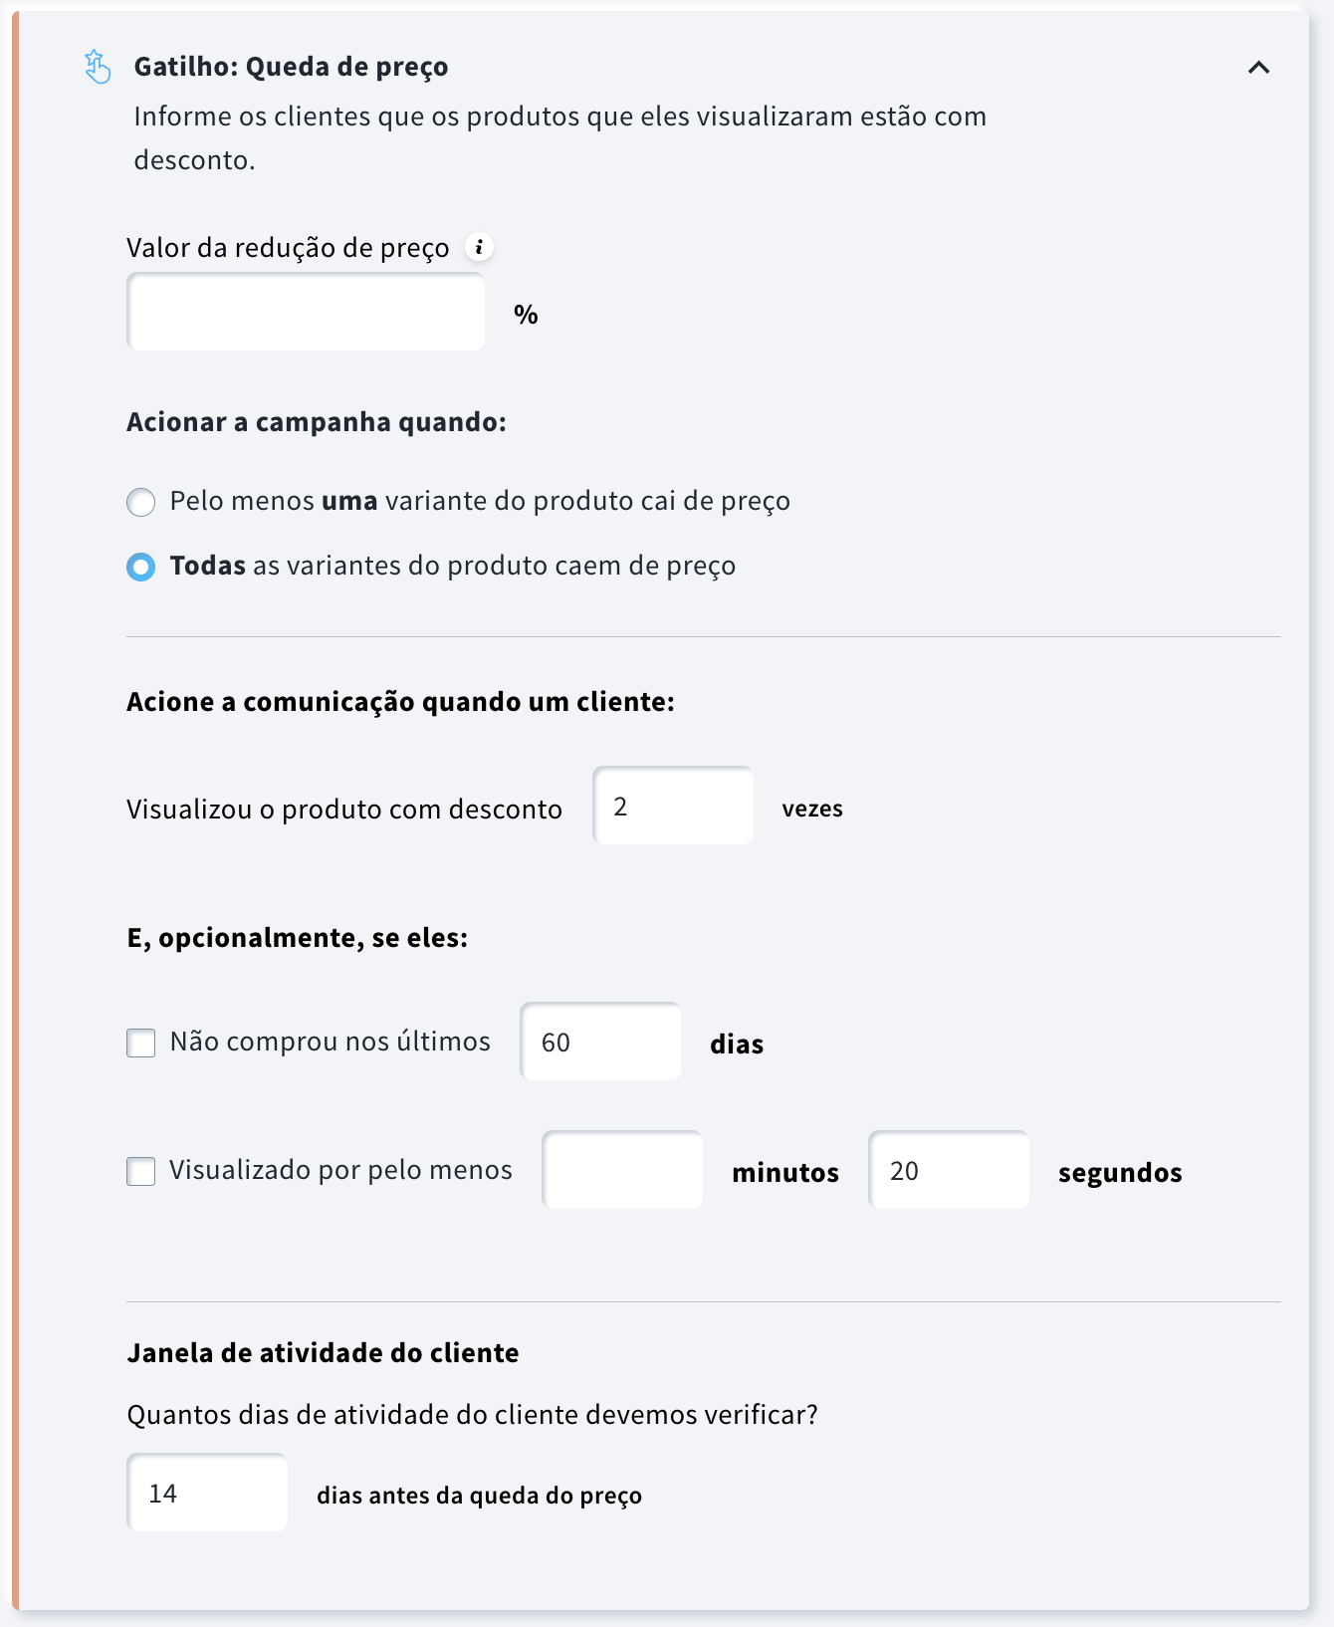Click the info icon beside price reduction label
This screenshot has width=1334, height=1627.
(x=479, y=247)
